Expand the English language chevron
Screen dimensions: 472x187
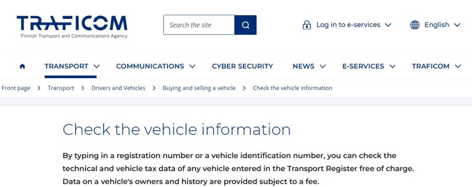click(x=457, y=25)
